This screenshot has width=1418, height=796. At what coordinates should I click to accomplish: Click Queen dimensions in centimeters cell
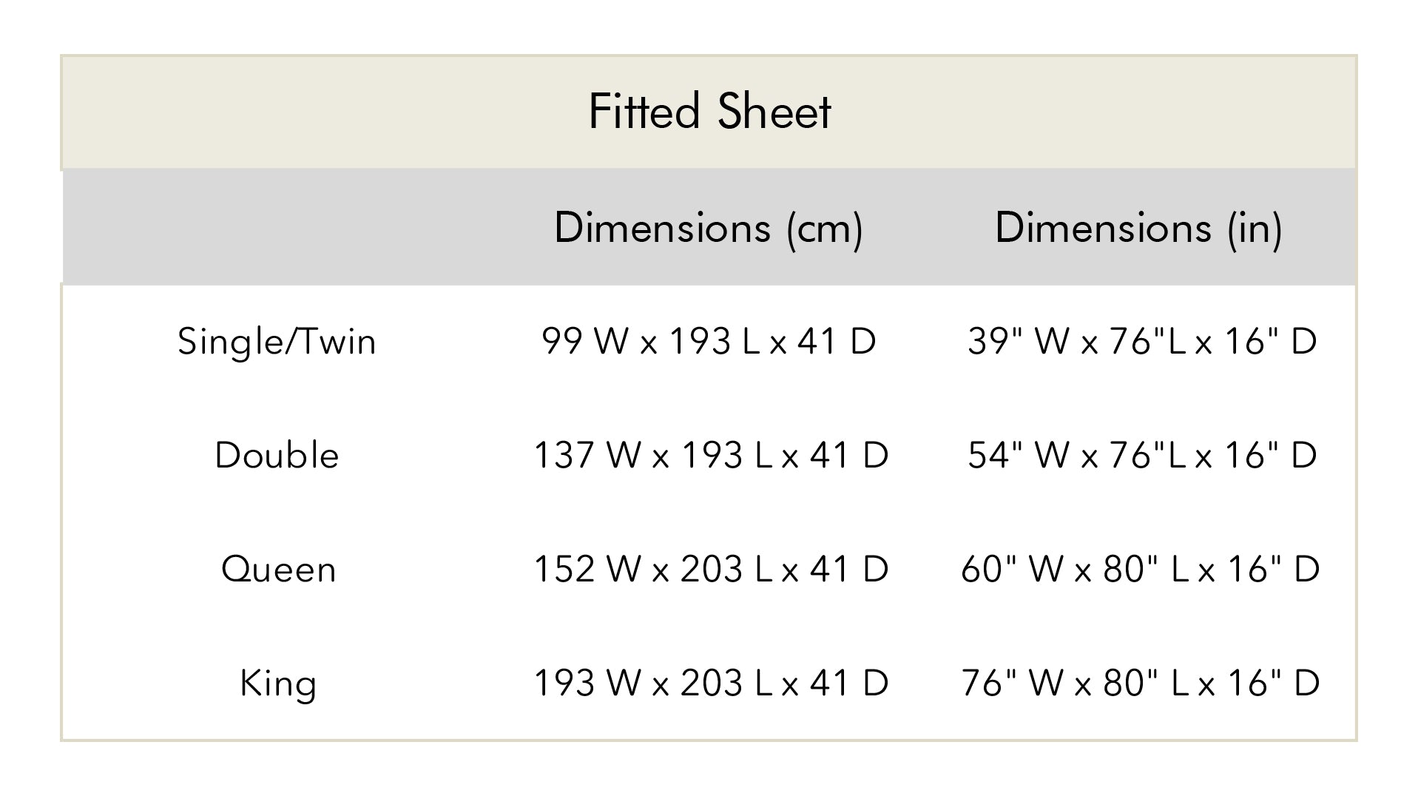[x=710, y=569]
